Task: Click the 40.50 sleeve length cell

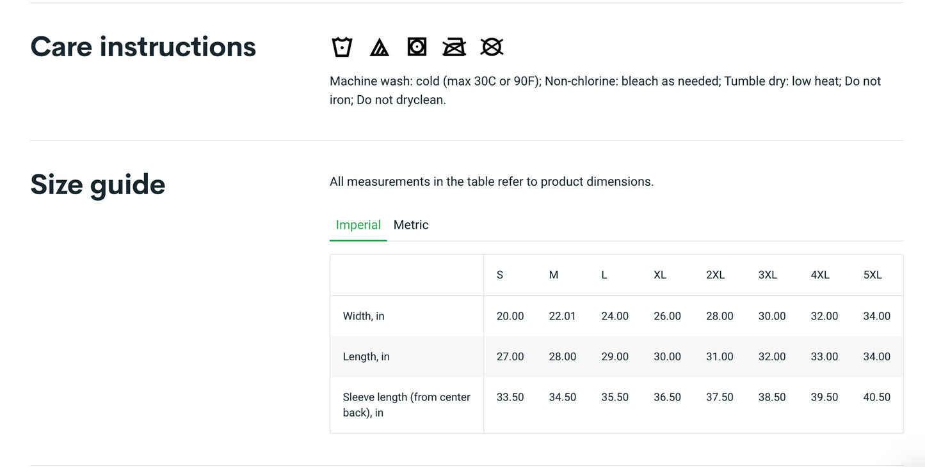Action: [876, 397]
